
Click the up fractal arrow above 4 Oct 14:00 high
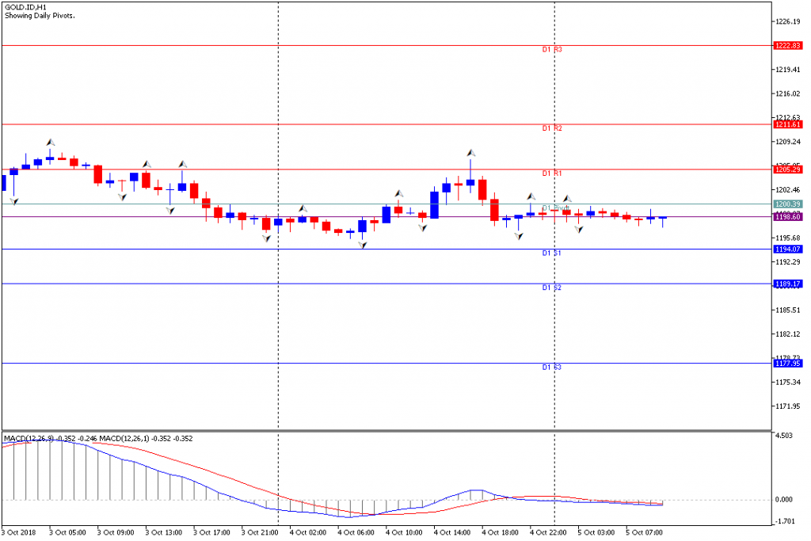pos(470,153)
